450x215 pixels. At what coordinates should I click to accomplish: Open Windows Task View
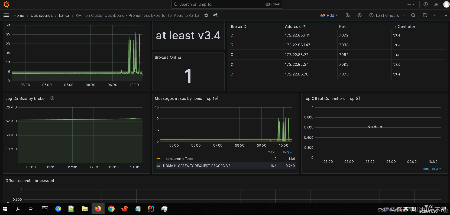[31, 209]
